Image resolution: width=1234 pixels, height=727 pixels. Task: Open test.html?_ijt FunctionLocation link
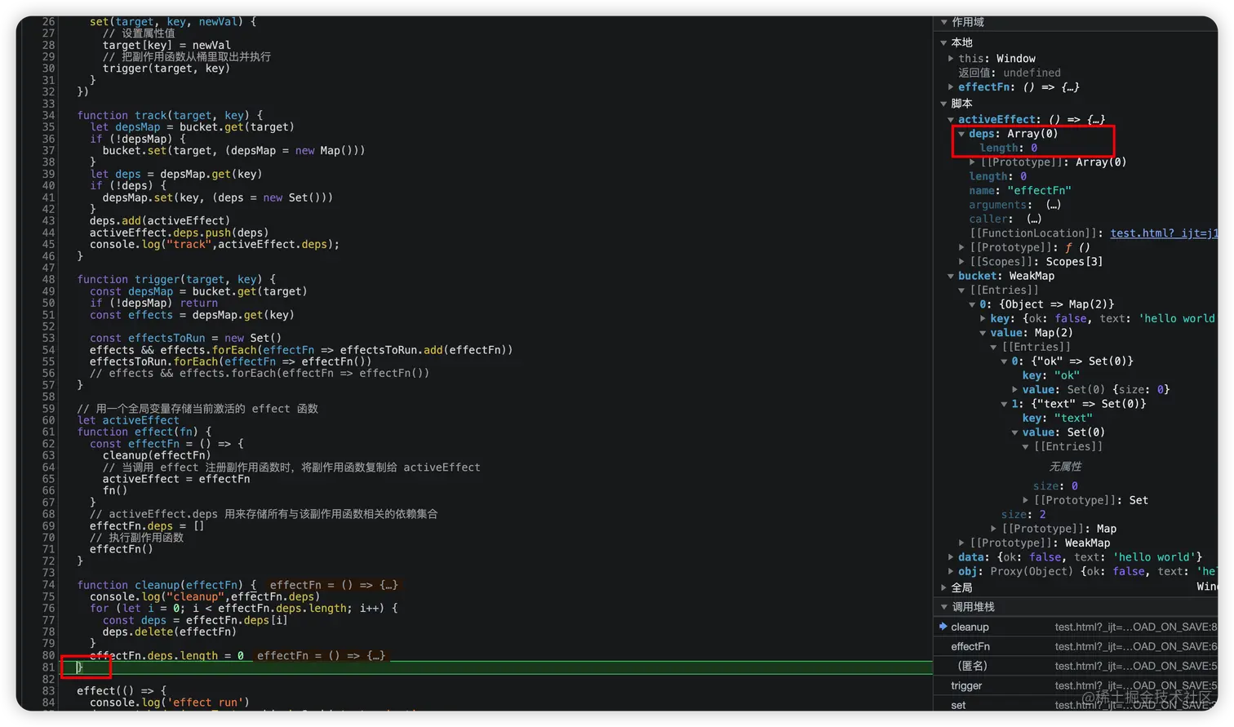[x=1163, y=233]
